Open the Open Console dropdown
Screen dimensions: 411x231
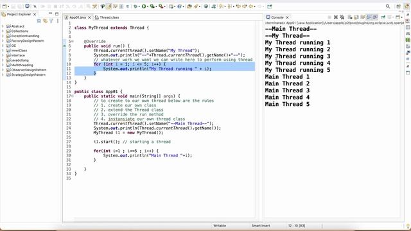click(x=401, y=17)
